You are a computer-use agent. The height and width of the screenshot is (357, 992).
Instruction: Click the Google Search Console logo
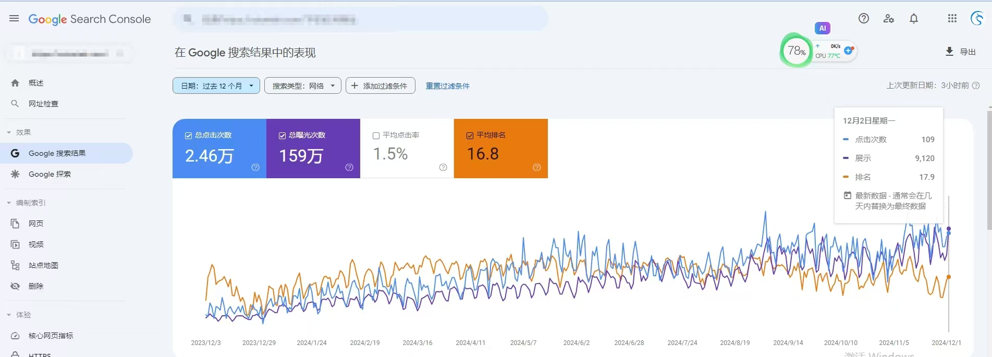[89, 19]
